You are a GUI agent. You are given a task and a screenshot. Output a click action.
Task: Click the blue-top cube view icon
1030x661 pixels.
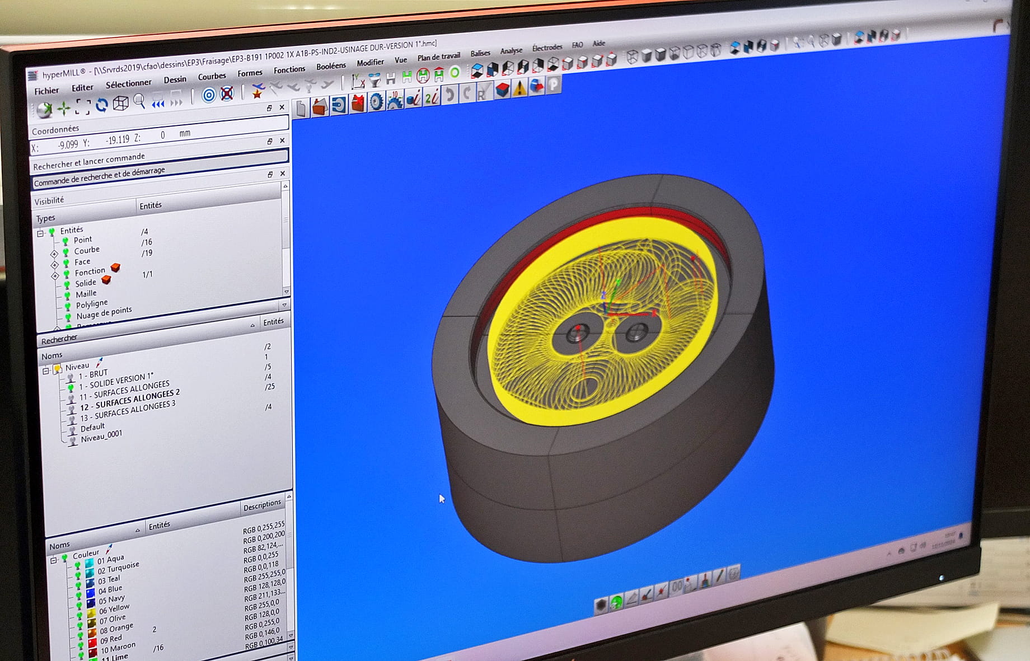(x=477, y=71)
